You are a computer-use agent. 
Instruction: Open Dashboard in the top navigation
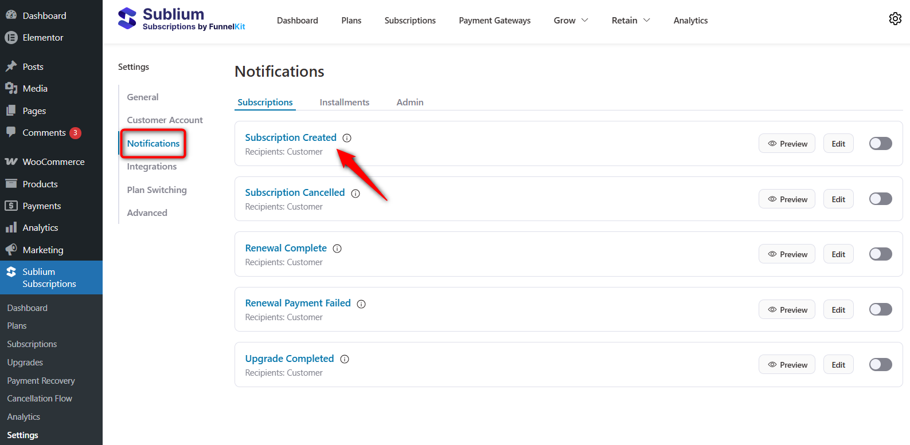[297, 21]
